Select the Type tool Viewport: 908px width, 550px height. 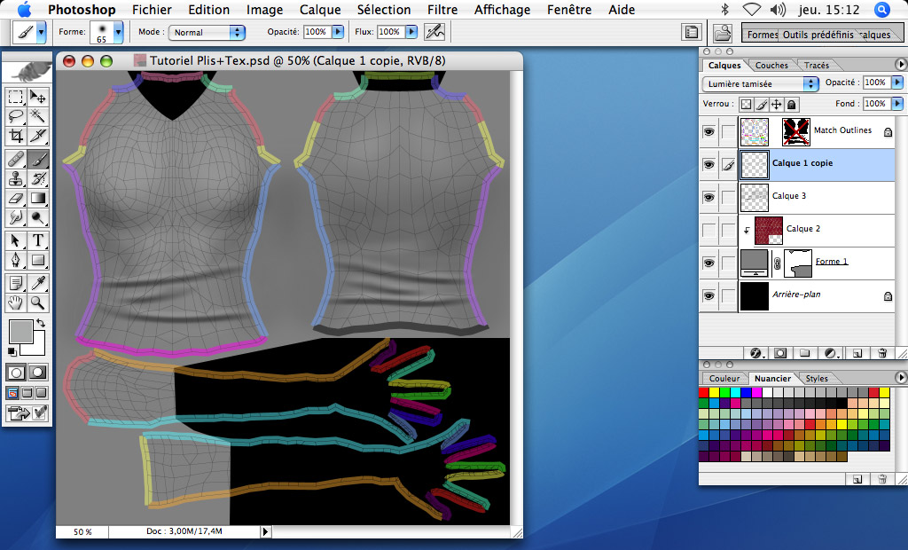37,240
